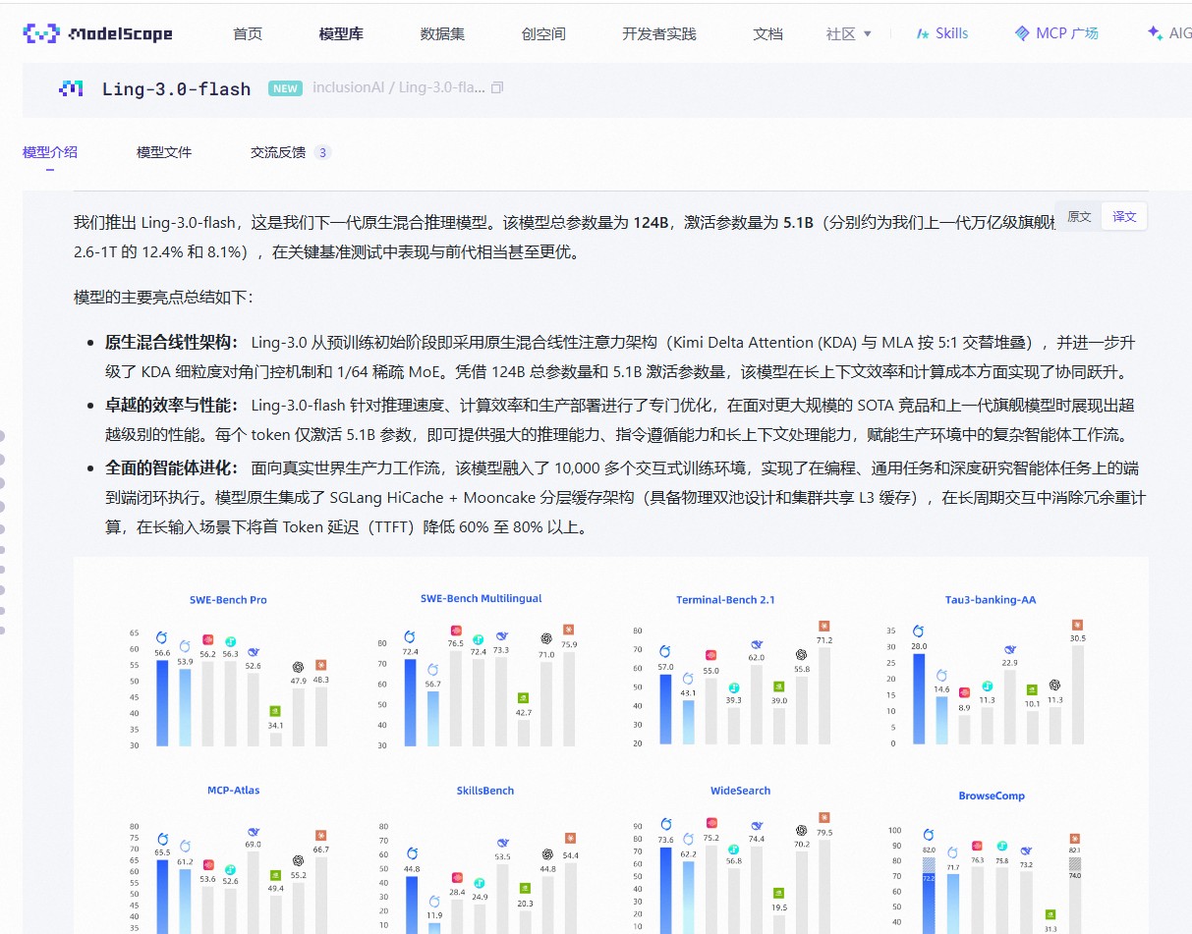
Task: Open 文档 in the navigation bar
Action: (x=768, y=33)
